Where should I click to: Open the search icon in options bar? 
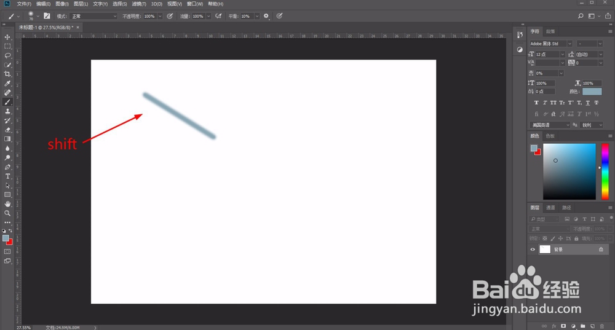click(x=581, y=16)
